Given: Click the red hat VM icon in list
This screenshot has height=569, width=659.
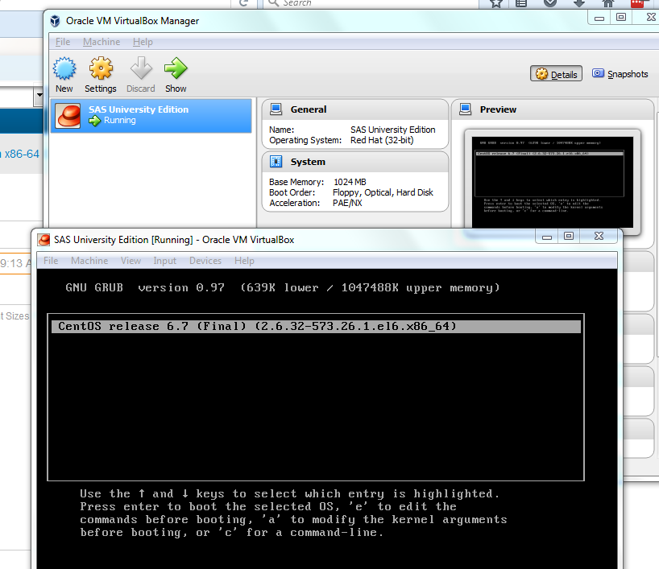Looking at the screenshot, I should tap(68, 115).
